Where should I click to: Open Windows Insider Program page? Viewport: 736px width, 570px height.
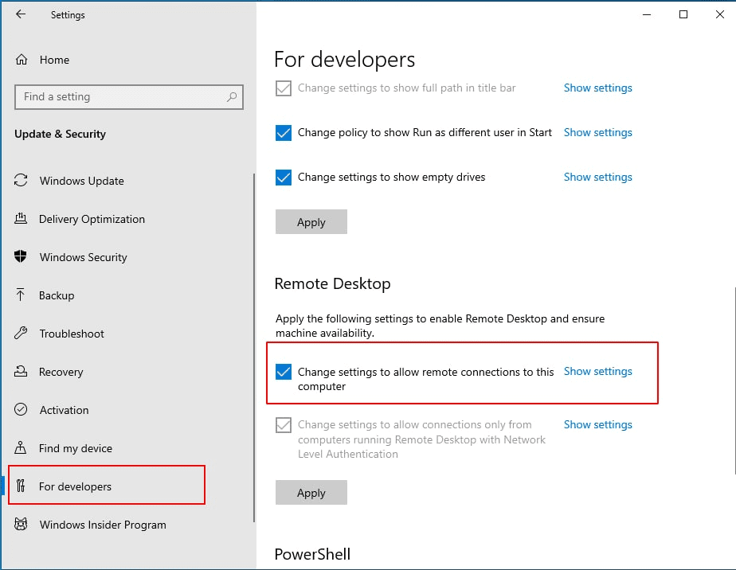(102, 525)
